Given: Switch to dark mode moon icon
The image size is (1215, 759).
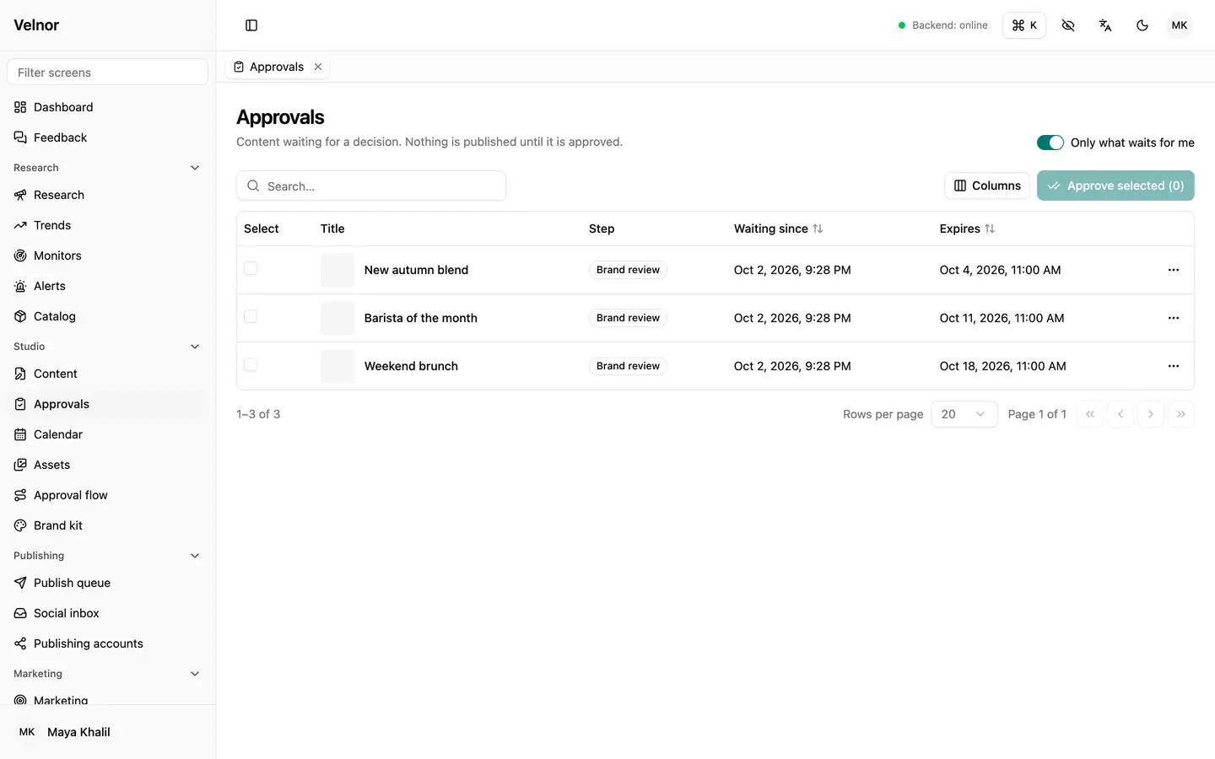Looking at the screenshot, I should click(1142, 25).
